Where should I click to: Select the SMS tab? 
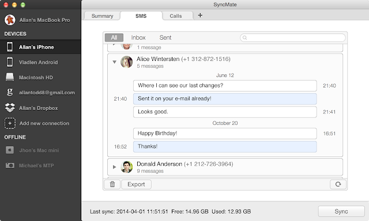point(141,16)
